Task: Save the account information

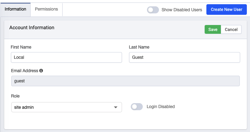Action: coord(213,30)
